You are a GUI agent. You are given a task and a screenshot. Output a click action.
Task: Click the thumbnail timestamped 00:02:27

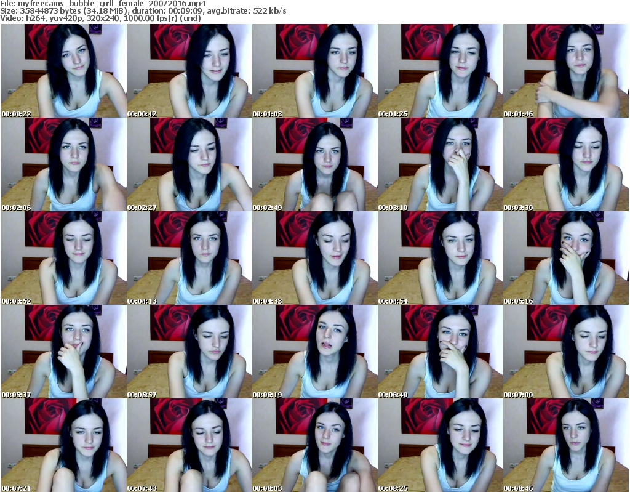(189, 164)
